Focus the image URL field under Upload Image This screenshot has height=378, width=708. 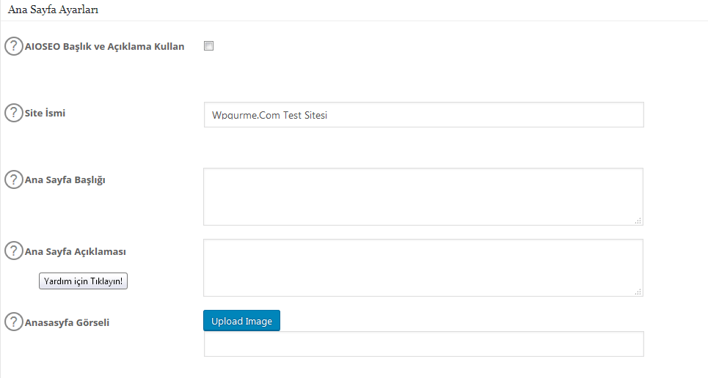click(423, 344)
